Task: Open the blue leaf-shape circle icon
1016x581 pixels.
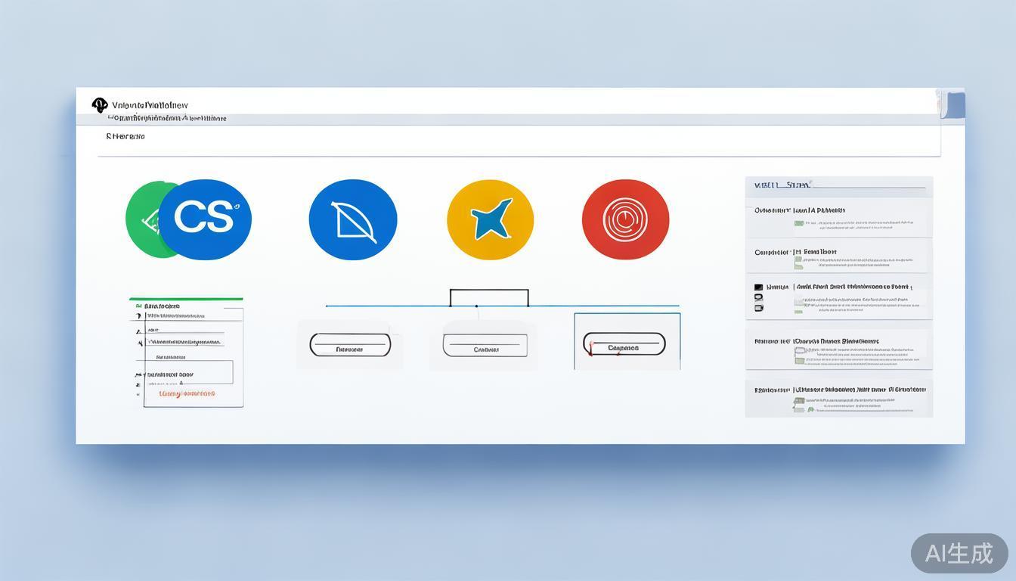Action: pos(352,220)
